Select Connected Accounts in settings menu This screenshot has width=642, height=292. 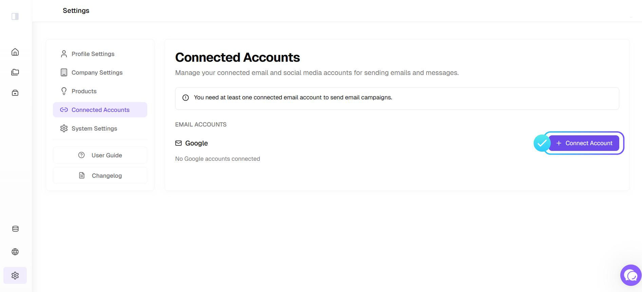coord(100,110)
